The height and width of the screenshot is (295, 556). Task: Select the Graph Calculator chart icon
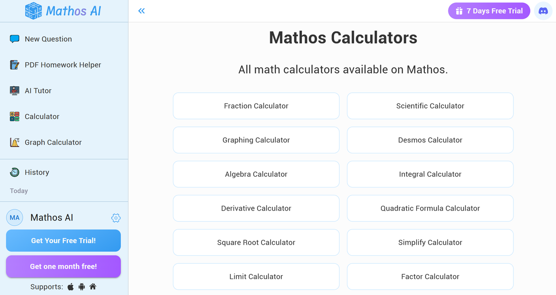14,142
